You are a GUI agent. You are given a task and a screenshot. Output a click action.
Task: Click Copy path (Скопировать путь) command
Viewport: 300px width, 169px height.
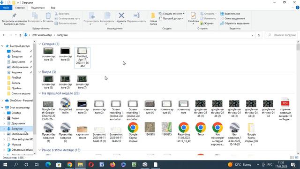pos(67,19)
